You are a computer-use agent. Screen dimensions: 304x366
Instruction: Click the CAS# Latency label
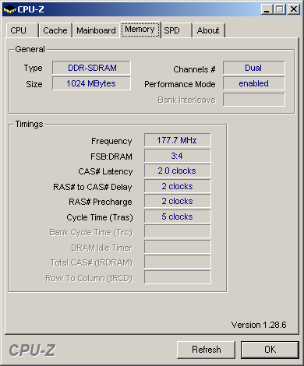pyautogui.click(x=105, y=171)
